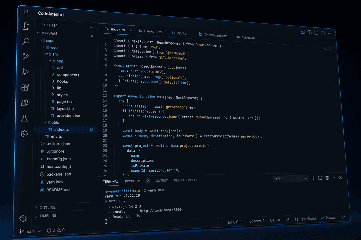
Task: Collapse the src folder
Action: click(x=46, y=54)
